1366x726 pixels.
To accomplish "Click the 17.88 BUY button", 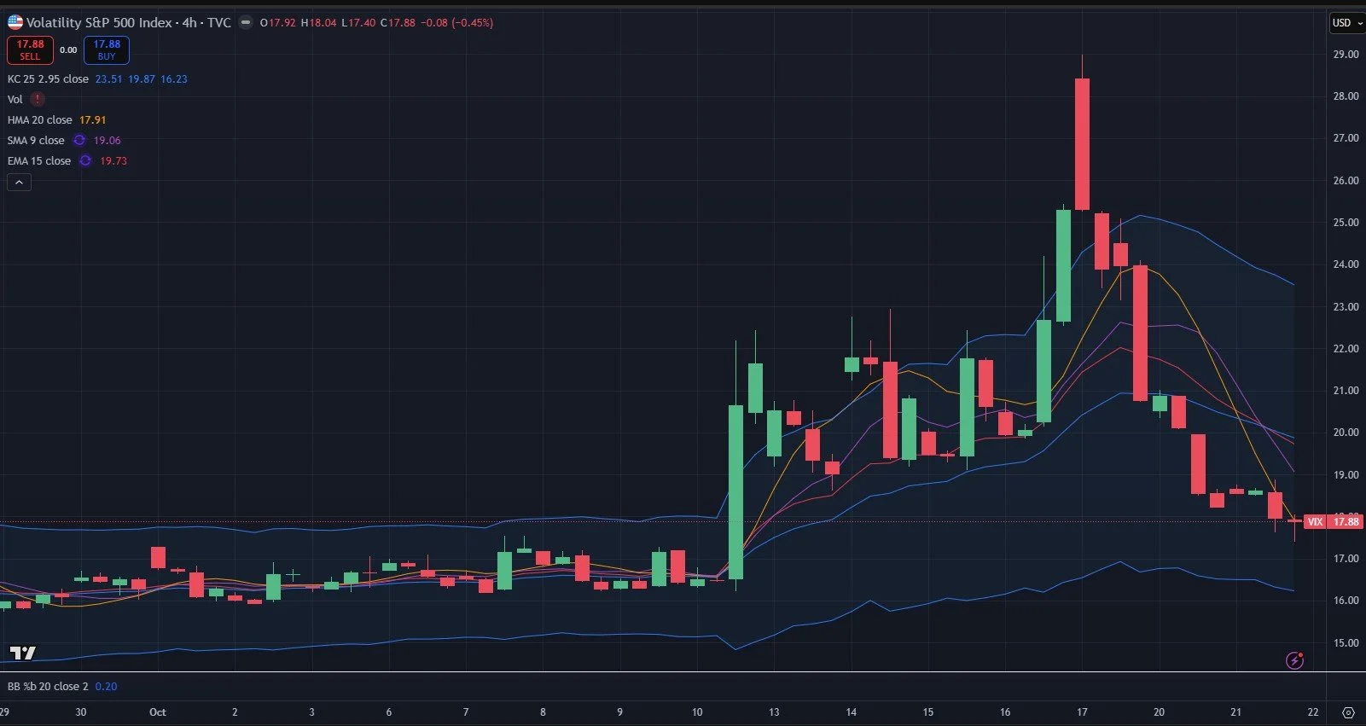I will click(107, 50).
